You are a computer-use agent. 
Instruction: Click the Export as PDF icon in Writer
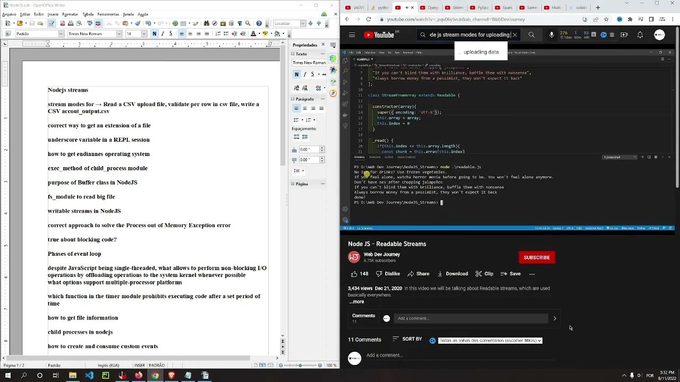pyautogui.click(x=62, y=23)
